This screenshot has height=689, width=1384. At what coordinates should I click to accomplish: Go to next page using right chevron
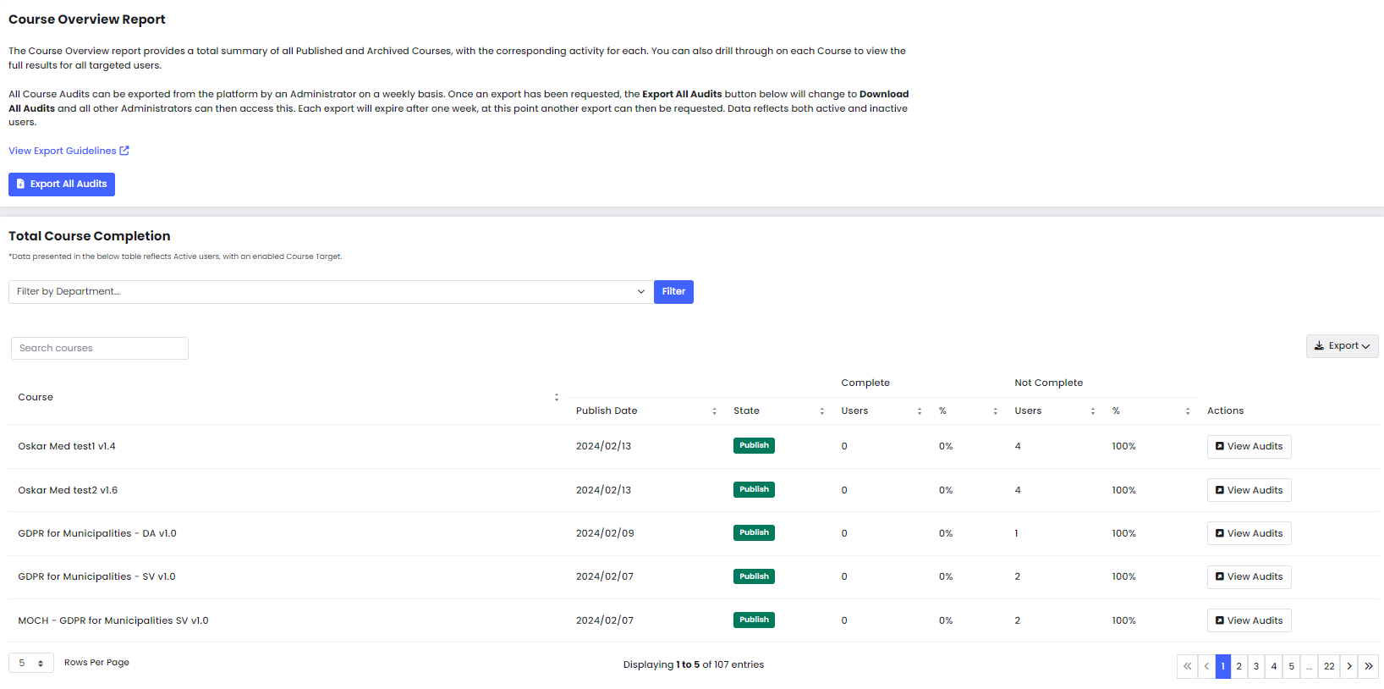[1349, 667]
